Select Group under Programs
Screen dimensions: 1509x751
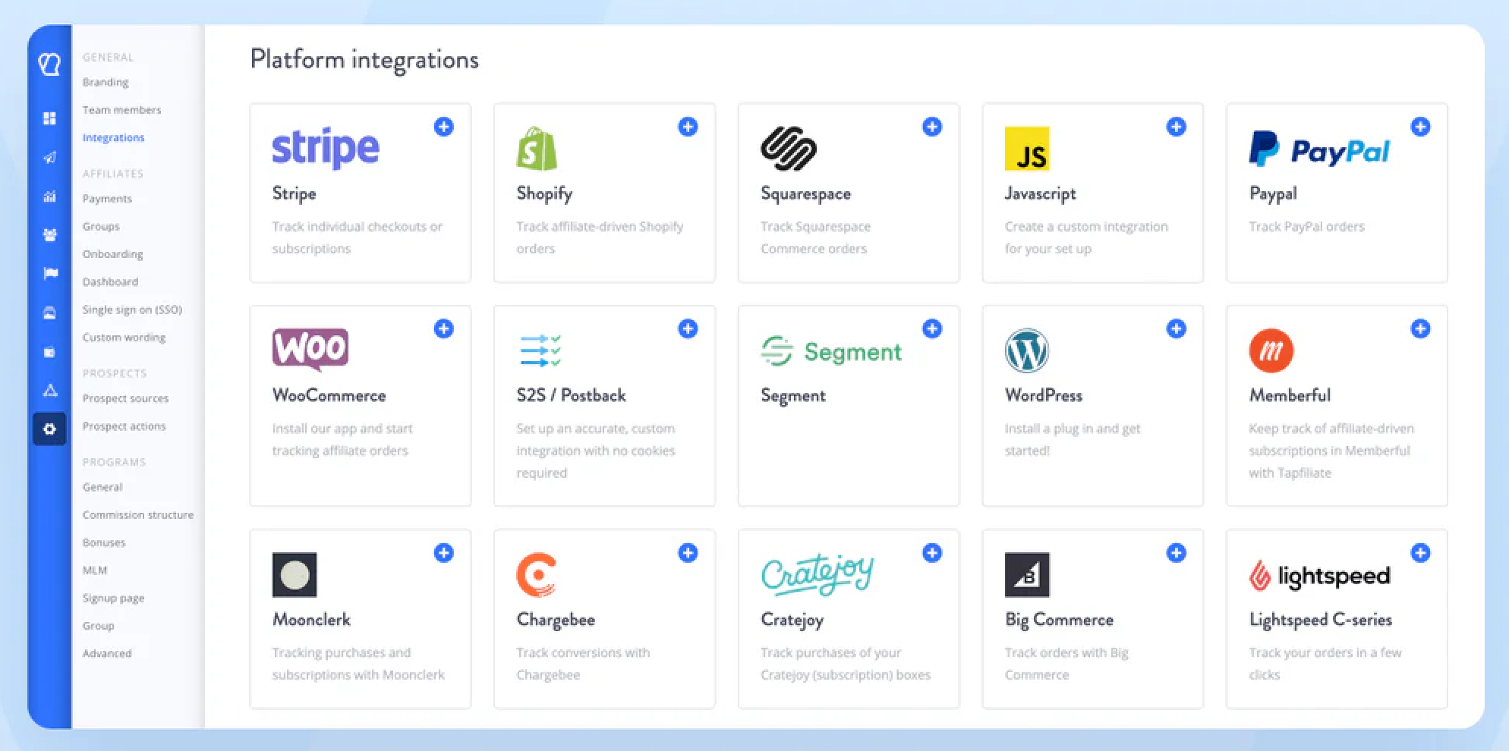pos(99,626)
